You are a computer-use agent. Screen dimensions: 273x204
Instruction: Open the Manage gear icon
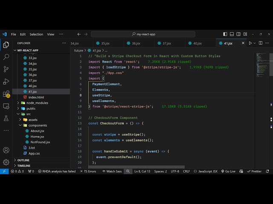pos(6,162)
